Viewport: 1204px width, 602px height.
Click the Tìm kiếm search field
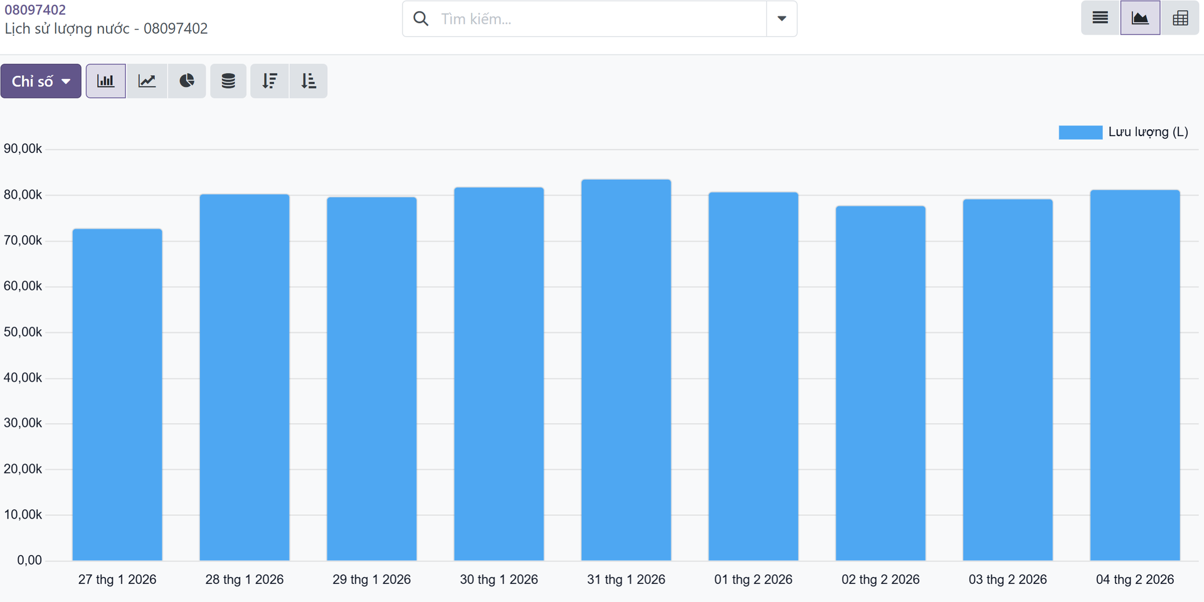click(601, 19)
